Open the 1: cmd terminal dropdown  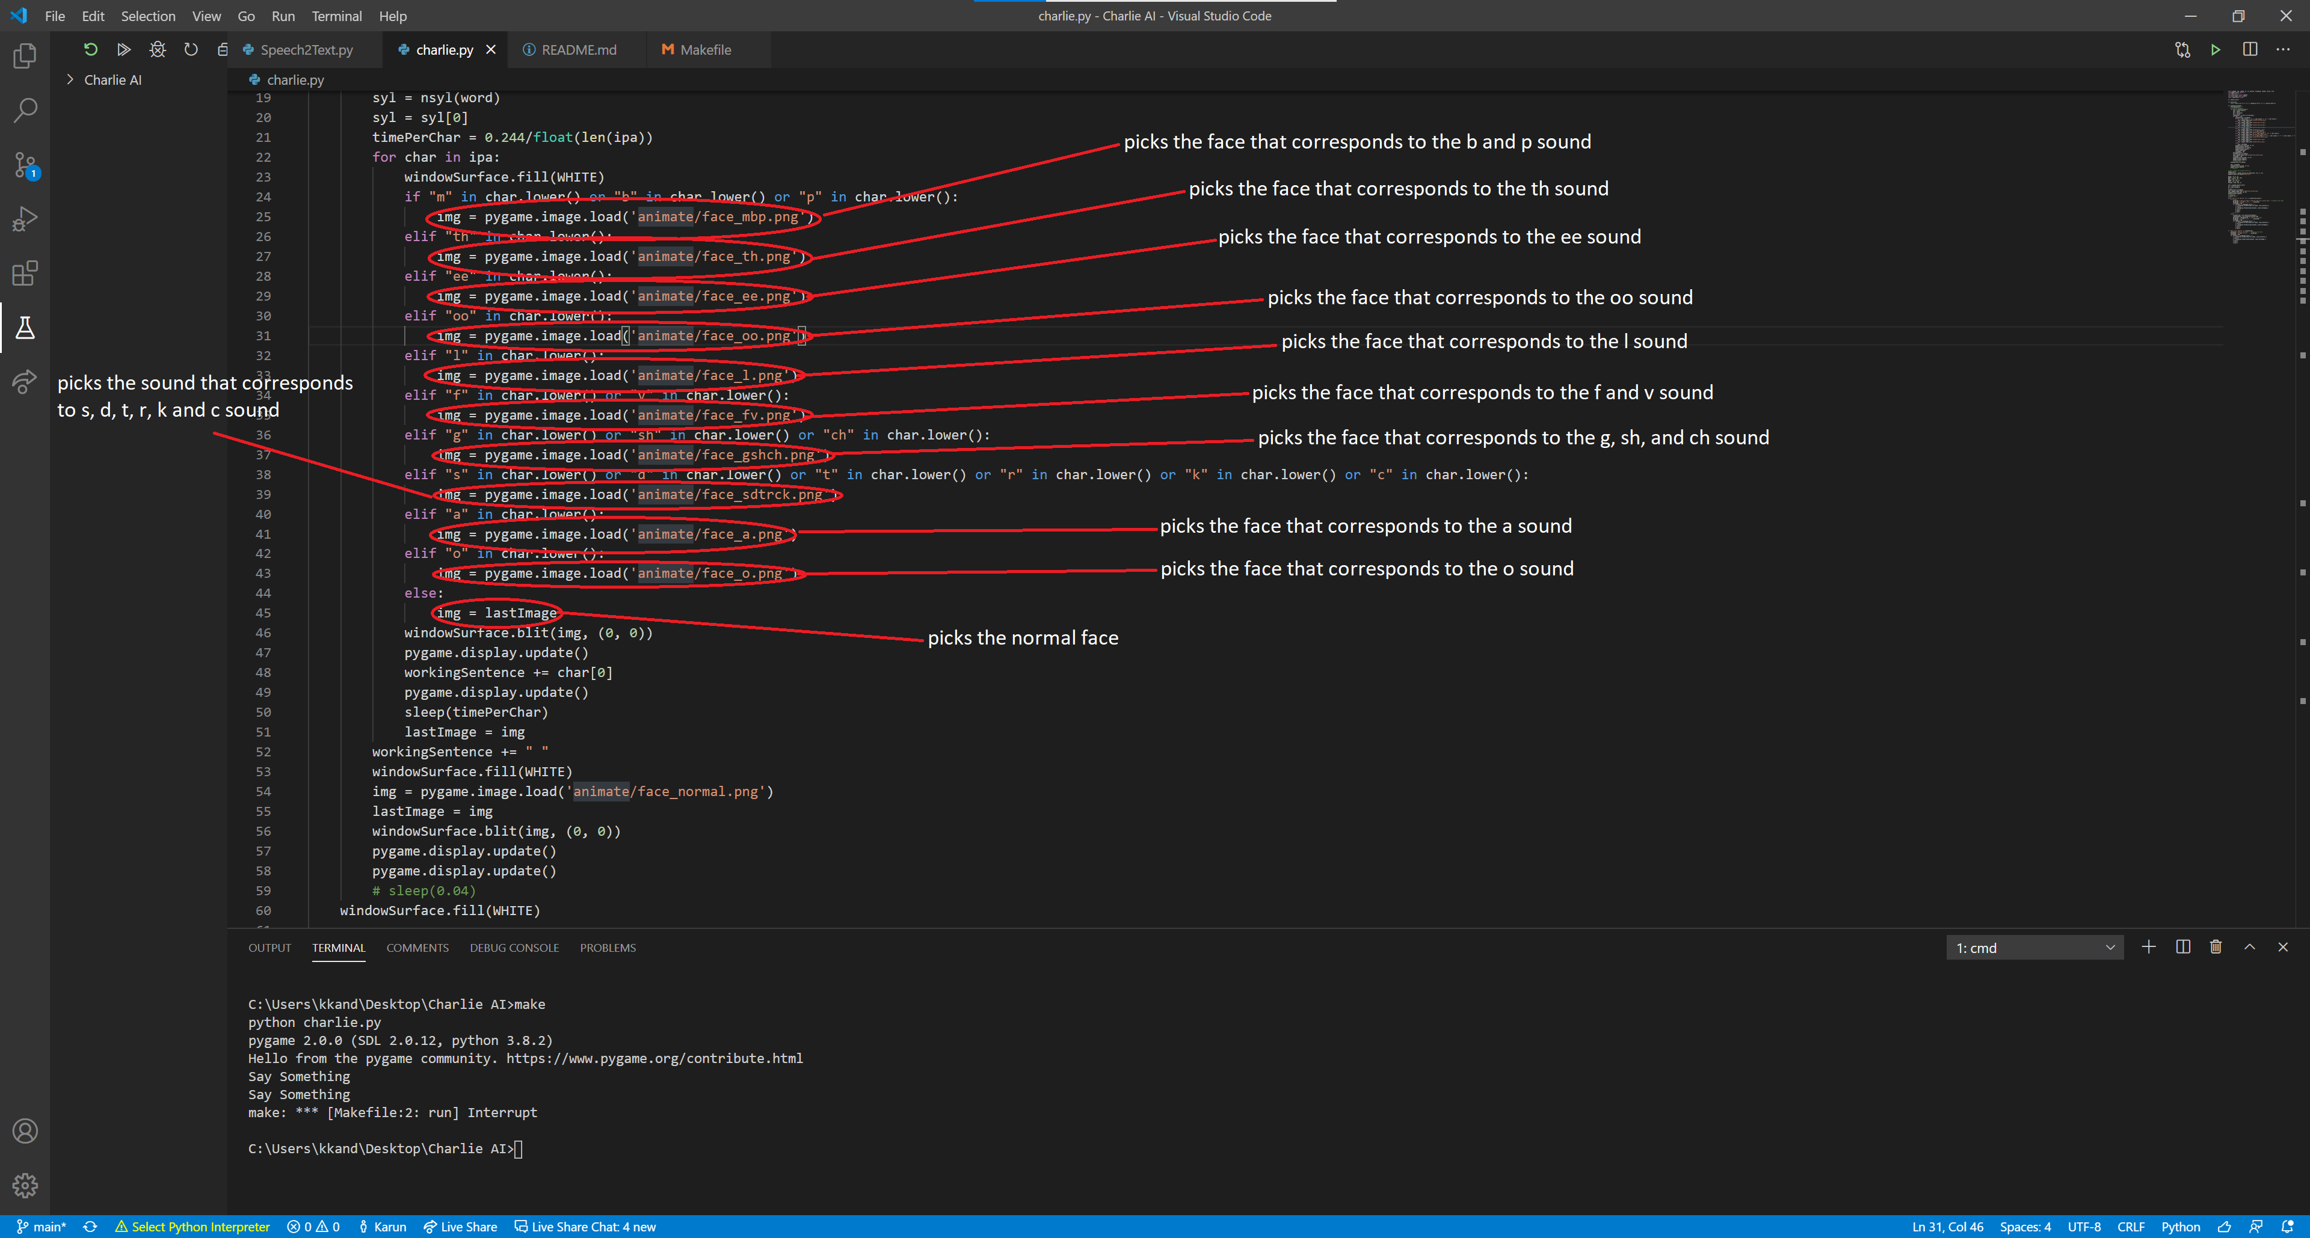(x=2034, y=948)
